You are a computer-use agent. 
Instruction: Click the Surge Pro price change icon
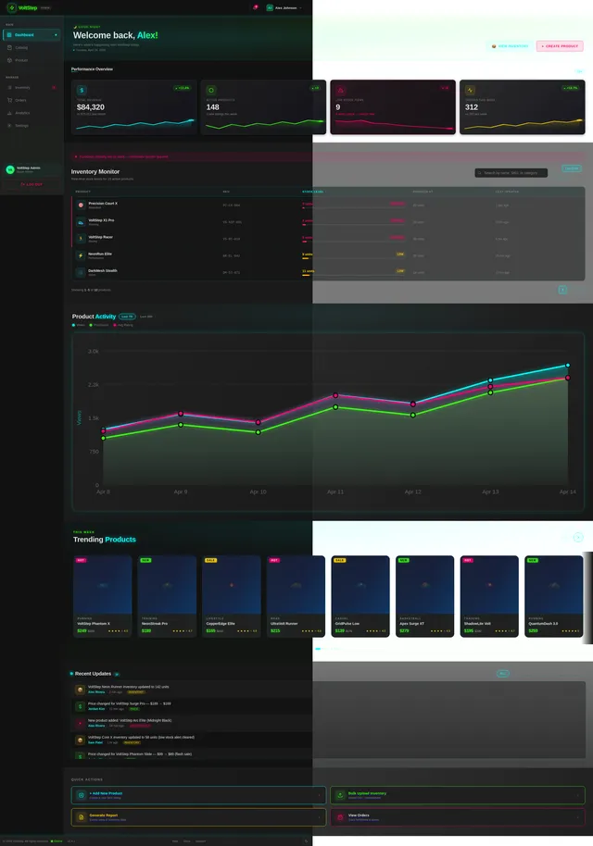pos(80,706)
